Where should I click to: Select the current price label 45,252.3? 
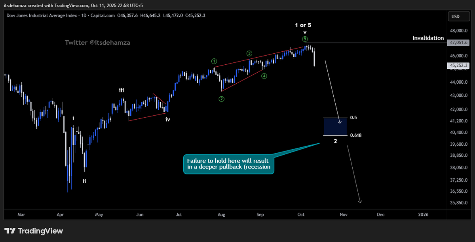(x=459, y=66)
